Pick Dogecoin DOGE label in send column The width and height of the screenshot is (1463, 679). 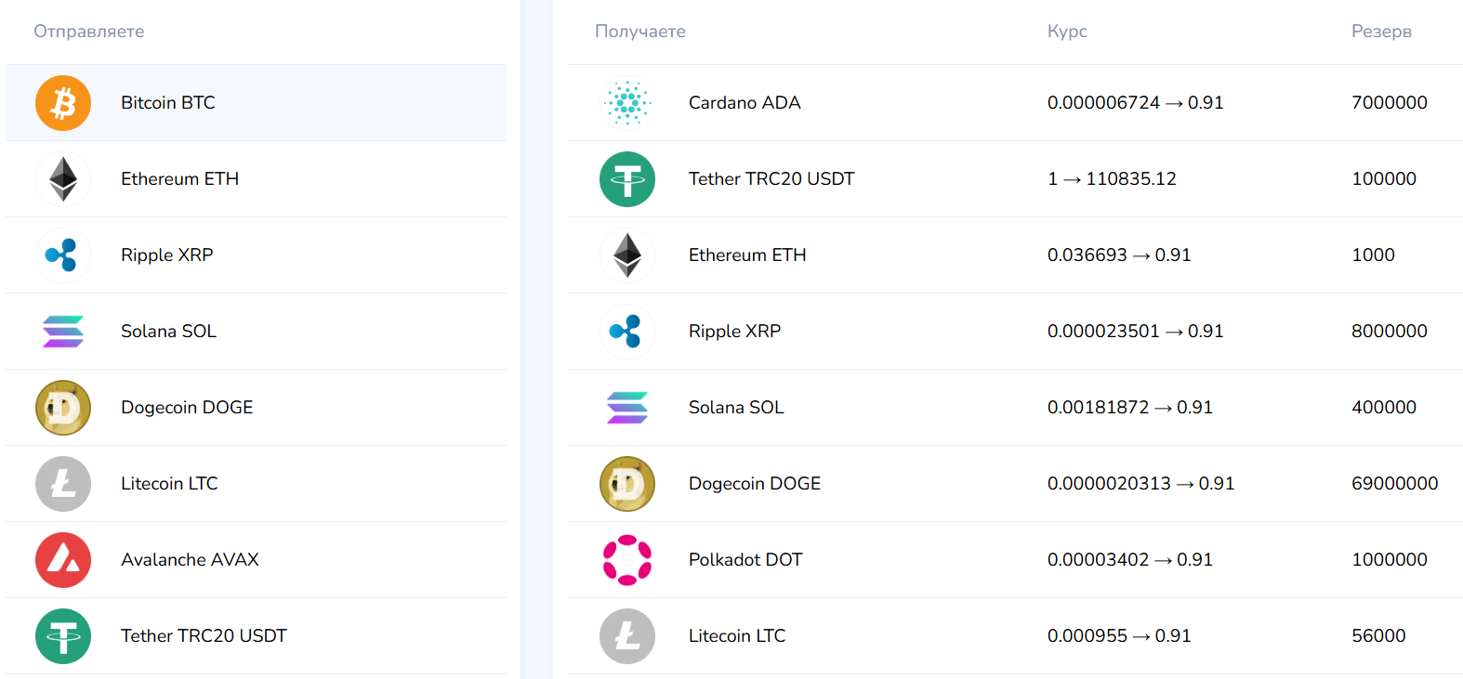coord(187,408)
